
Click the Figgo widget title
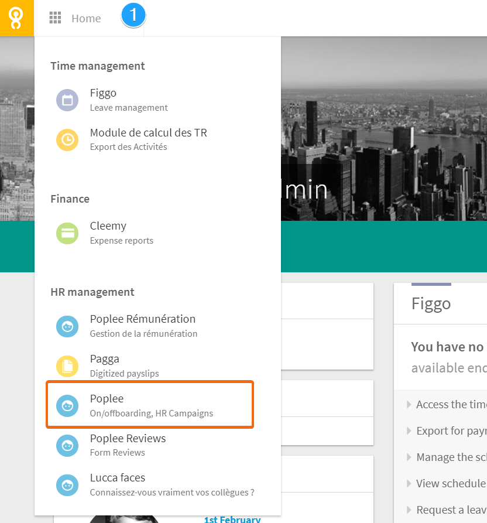pyautogui.click(x=431, y=304)
